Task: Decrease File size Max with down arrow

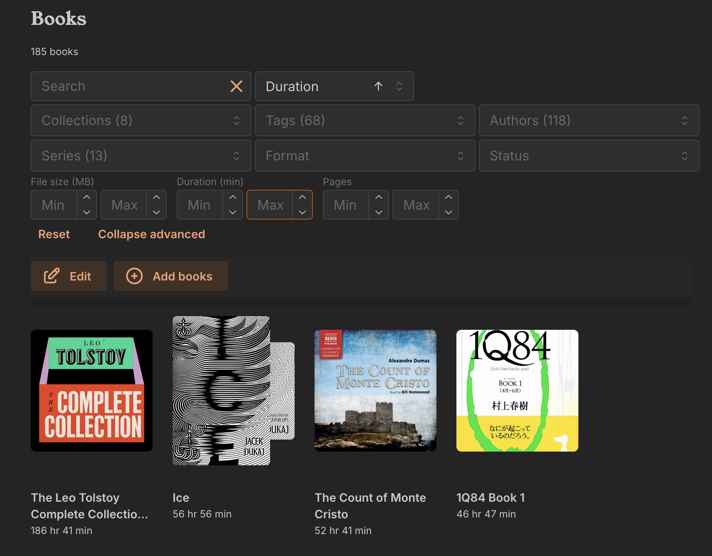Action: click(x=156, y=212)
